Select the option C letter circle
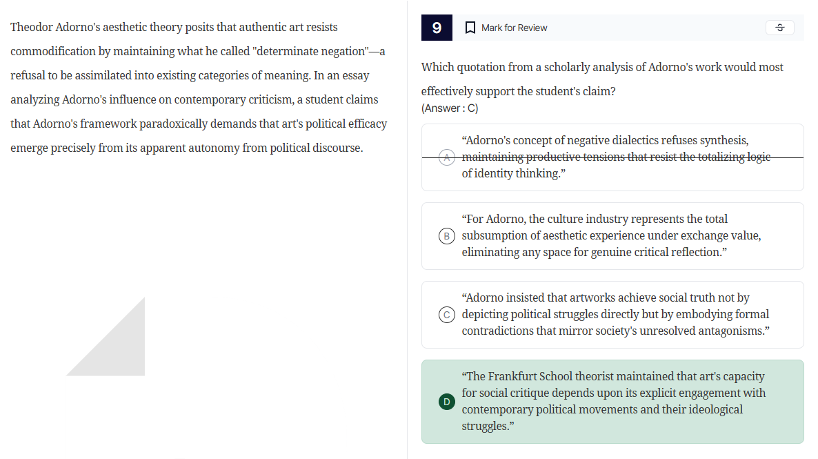Viewport: 818px width, 459px height. [447, 315]
